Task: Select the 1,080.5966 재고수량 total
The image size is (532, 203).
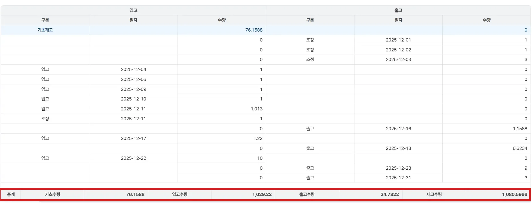Action: pos(515,195)
